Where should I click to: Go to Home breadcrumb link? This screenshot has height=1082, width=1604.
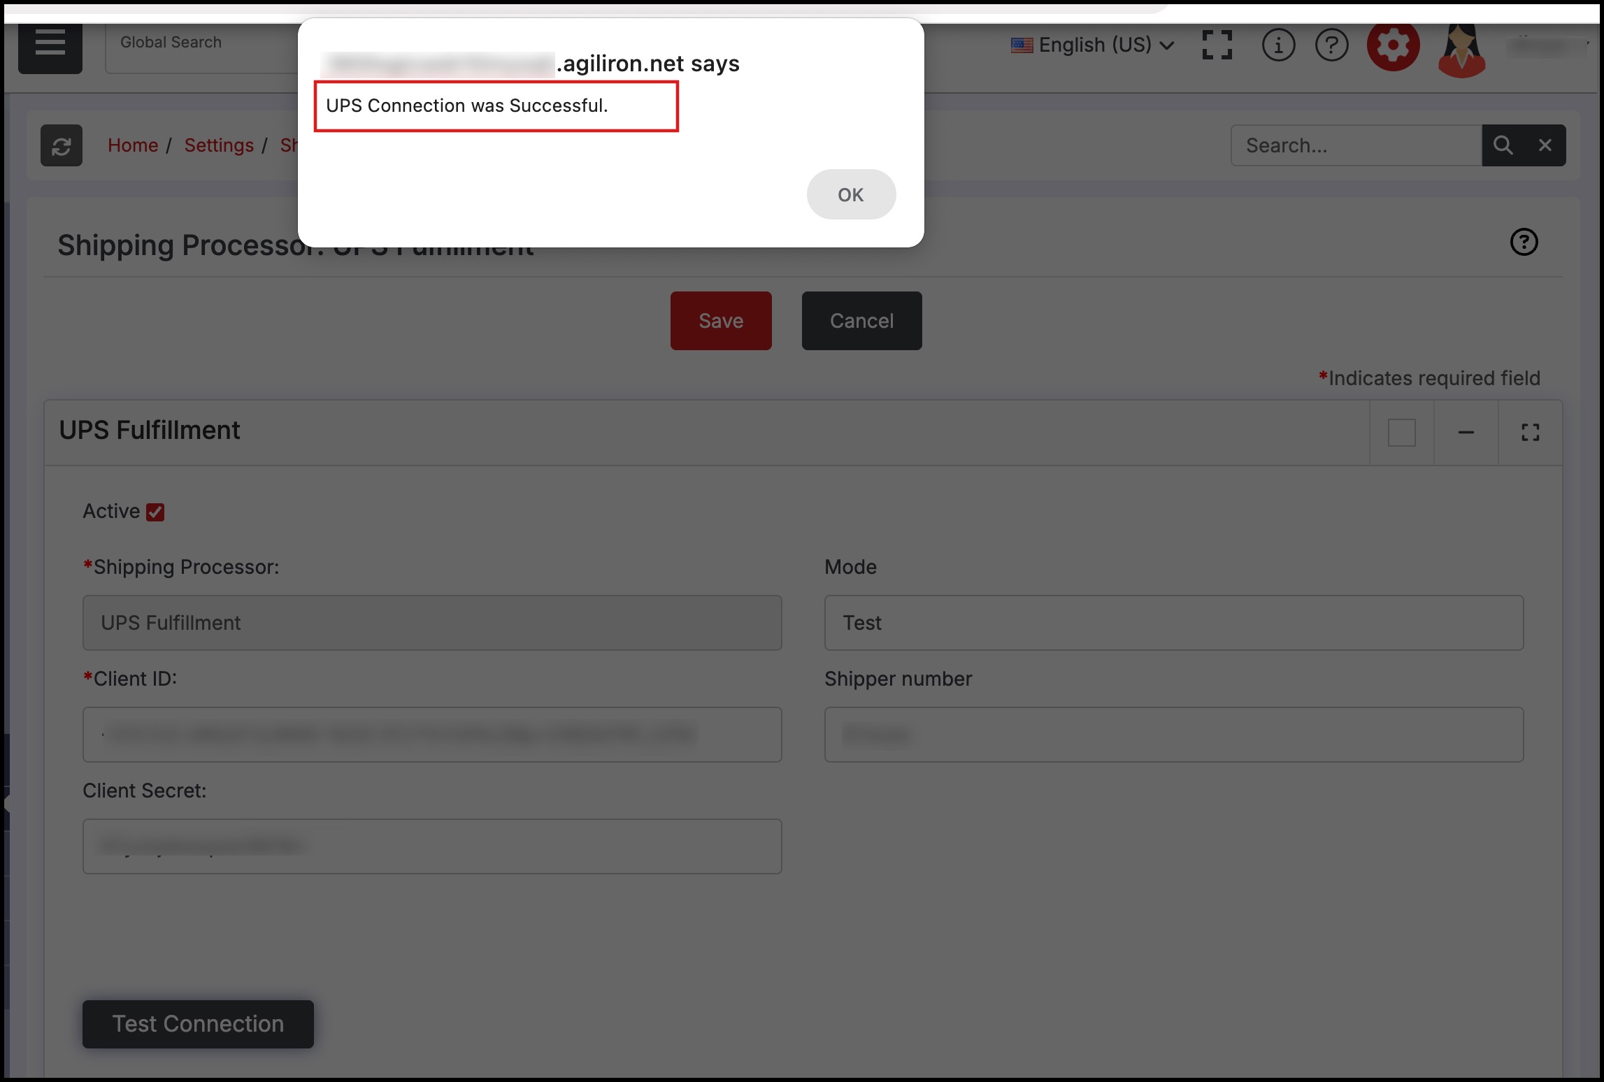click(133, 145)
